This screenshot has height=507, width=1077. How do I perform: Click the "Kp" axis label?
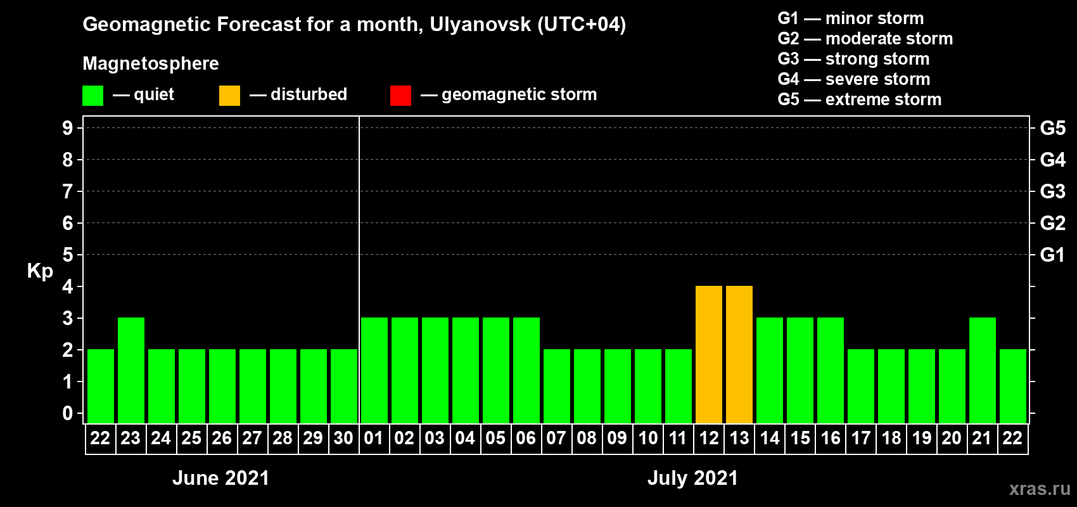[x=40, y=271]
